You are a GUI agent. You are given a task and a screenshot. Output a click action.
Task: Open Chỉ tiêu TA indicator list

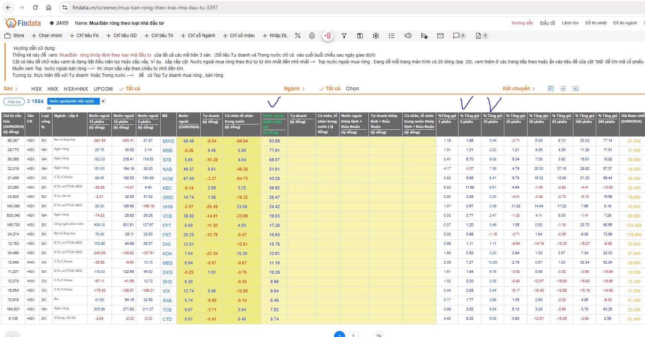click(x=159, y=36)
